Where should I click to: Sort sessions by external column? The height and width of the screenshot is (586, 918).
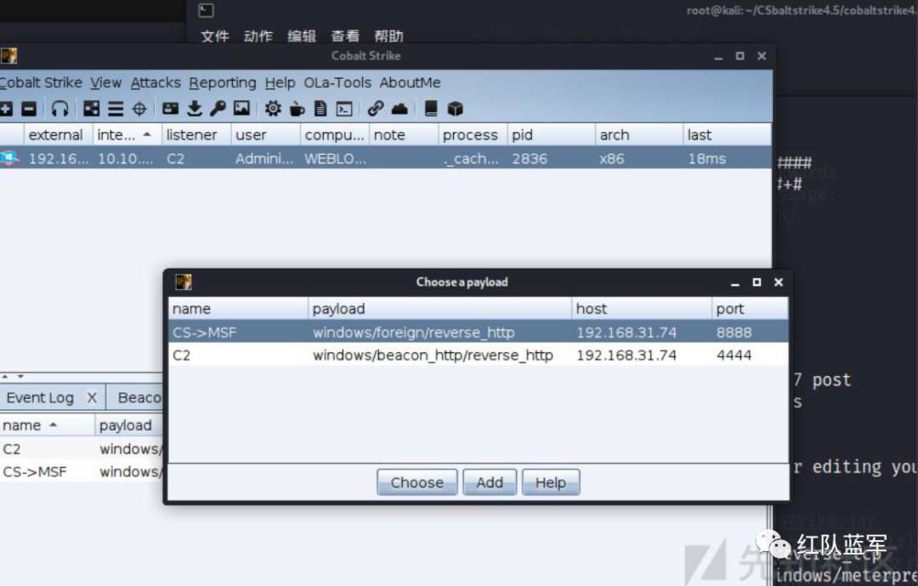click(x=58, y=134)
